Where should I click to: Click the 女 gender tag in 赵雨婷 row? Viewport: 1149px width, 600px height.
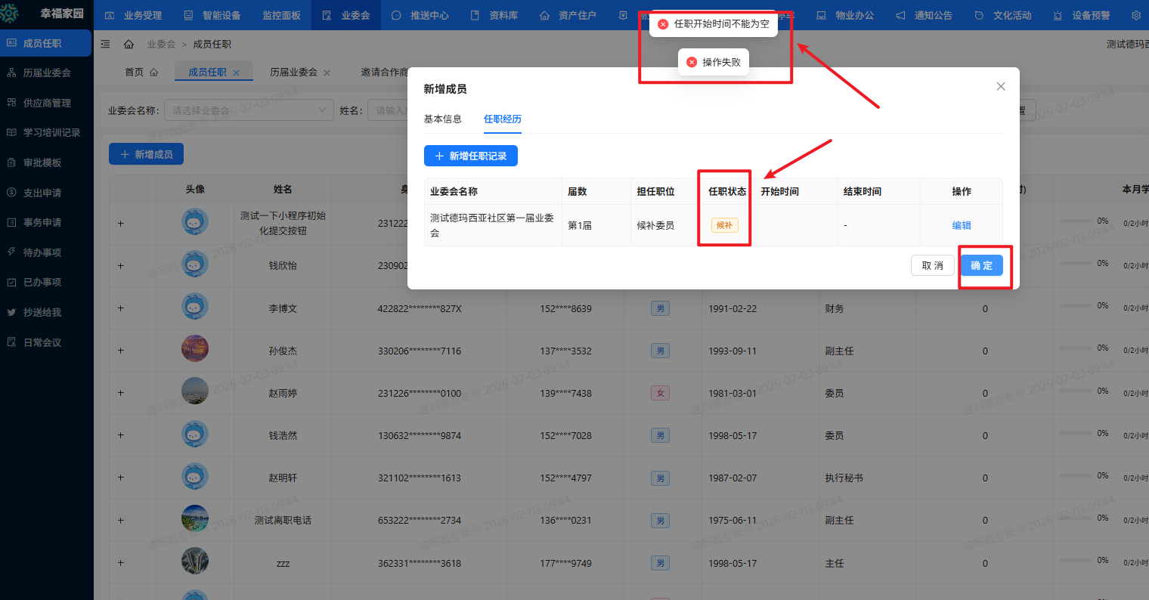click(661, 393)
